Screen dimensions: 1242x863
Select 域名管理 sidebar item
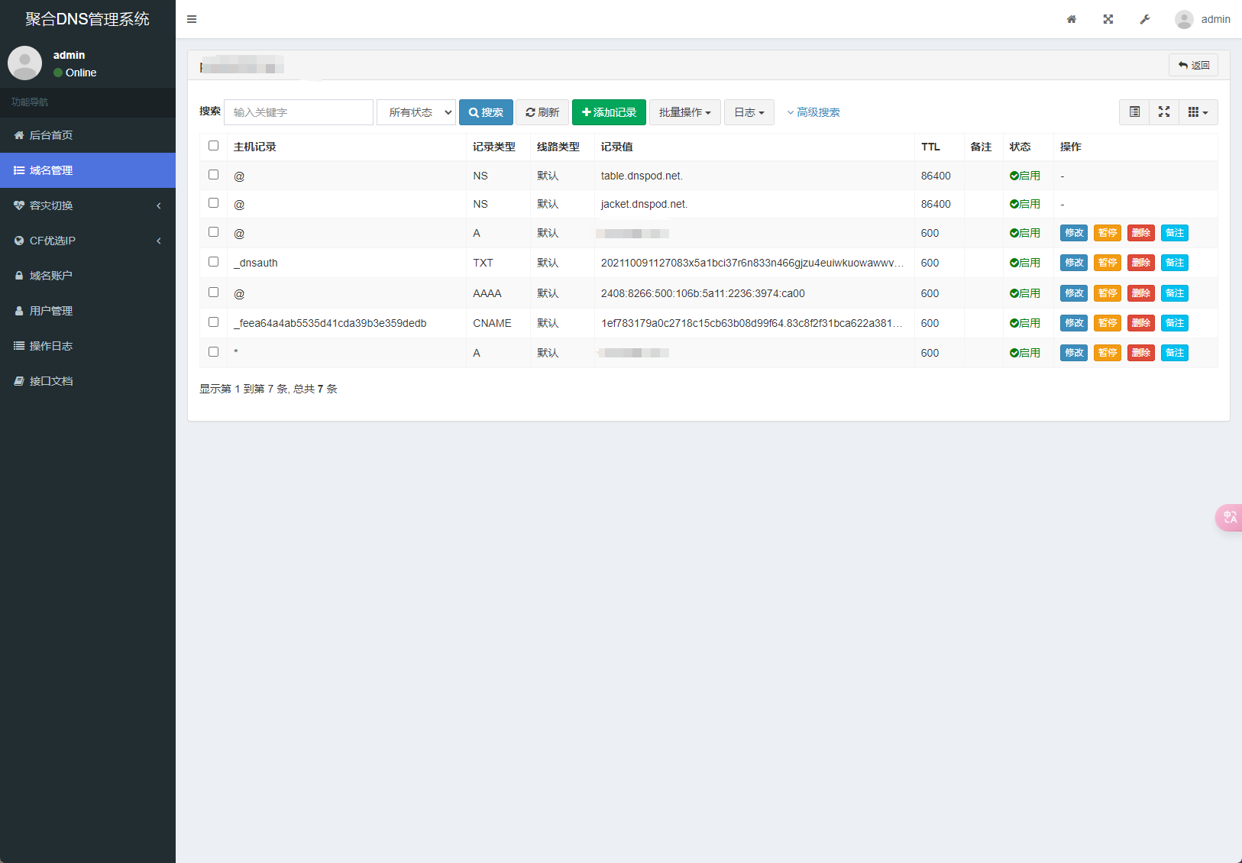pyautogui.click(x=88, y=170)
